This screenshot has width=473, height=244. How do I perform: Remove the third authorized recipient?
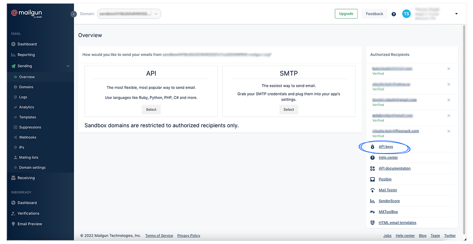click(x=449, y=100)
